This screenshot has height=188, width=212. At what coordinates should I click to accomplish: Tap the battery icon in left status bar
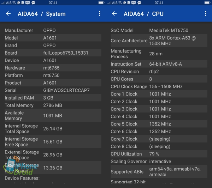point(101,2)
